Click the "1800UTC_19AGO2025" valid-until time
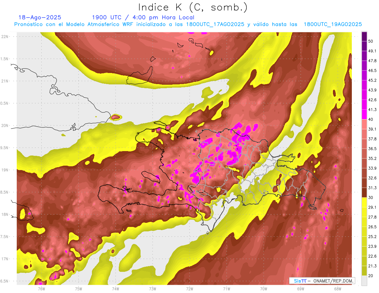Viewport: 379px width, 293px height. click(x=333, y=24)
